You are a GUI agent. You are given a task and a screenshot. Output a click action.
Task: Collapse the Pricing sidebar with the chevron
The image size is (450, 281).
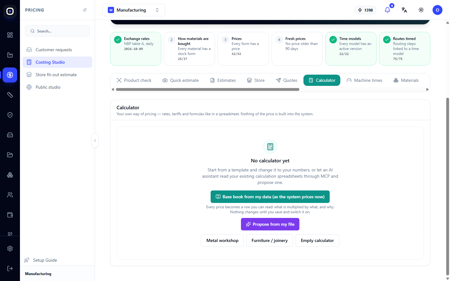[95, 140]
